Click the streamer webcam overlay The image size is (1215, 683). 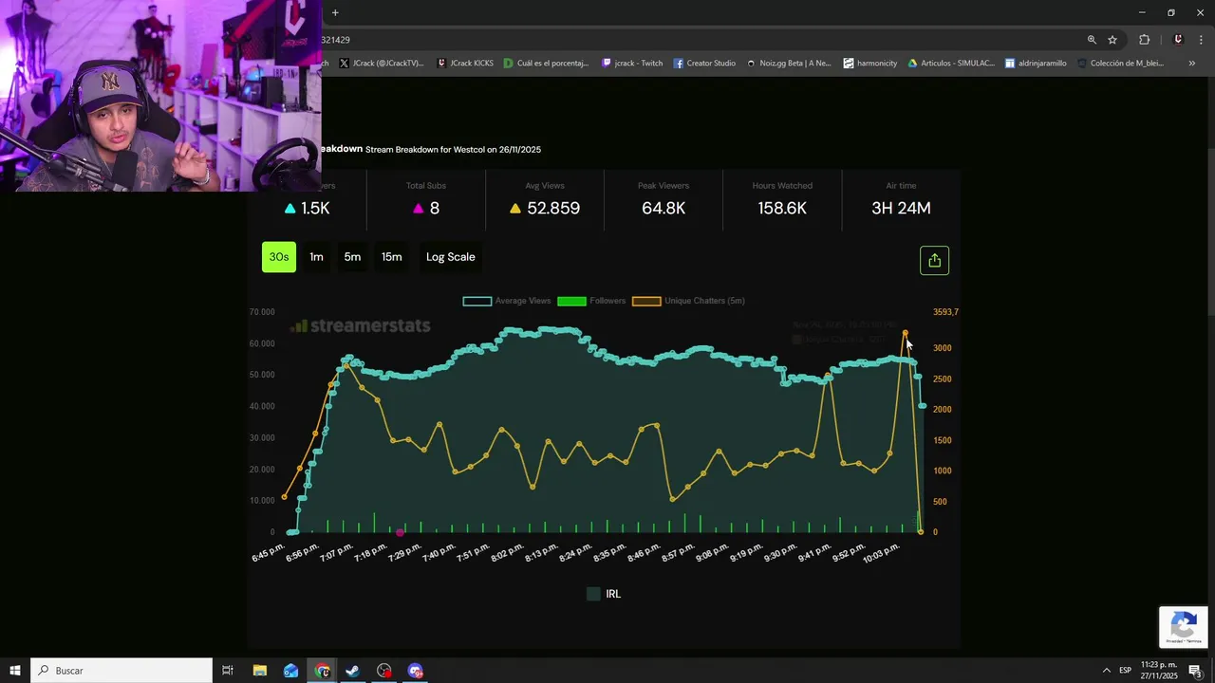tap(160, 96)
